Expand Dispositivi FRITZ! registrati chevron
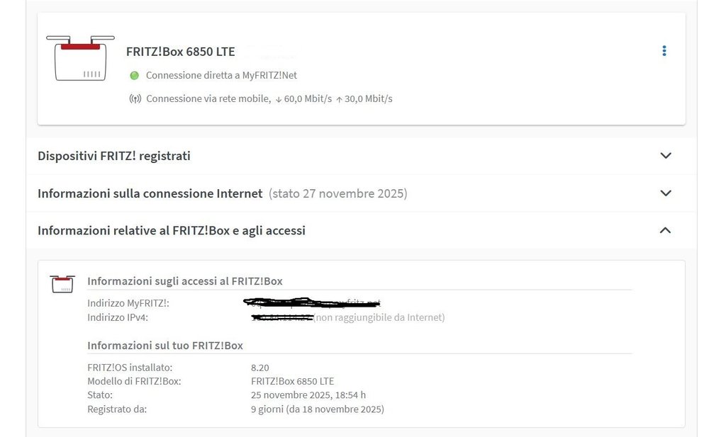The width and height of the screenshot is (726, 437). [665, 156]
